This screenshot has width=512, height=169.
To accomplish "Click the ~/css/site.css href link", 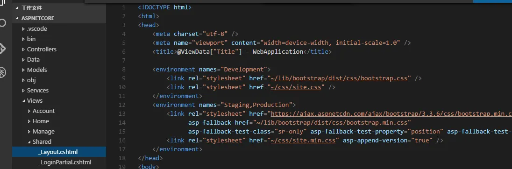I will click(x=296, y=87).
